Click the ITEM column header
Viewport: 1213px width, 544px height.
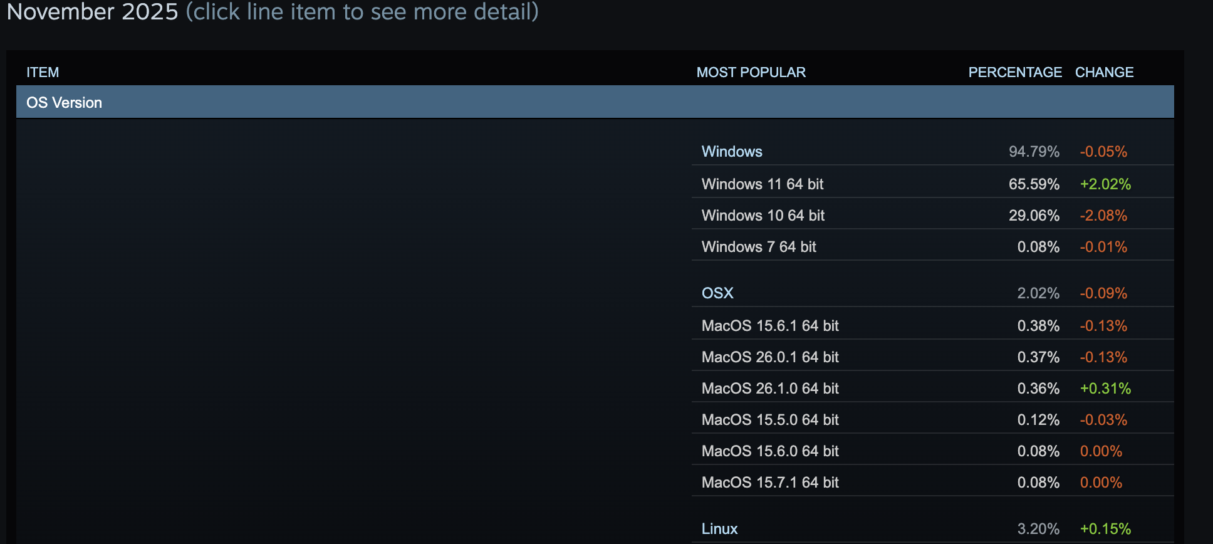pyautogui.click(x=43, y=73)
